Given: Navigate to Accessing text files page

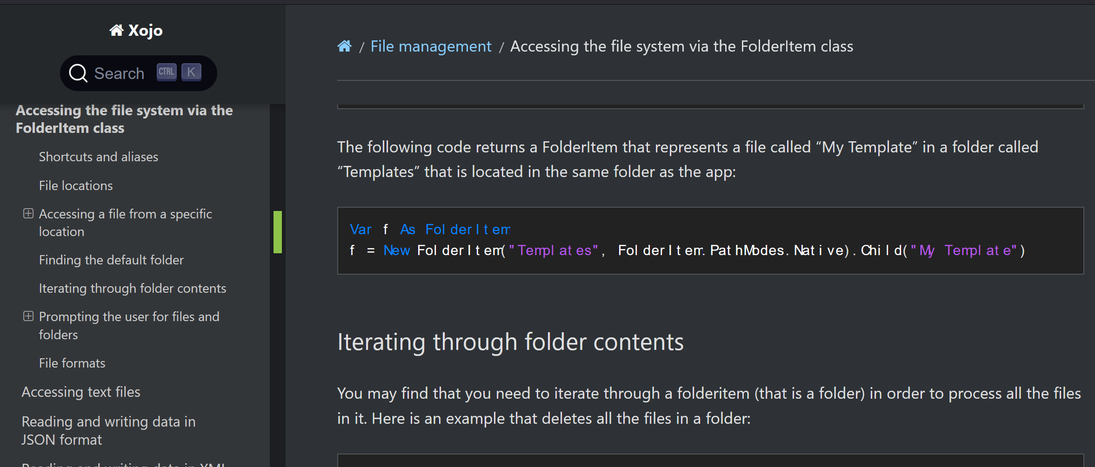Looking at the screenshot, I should point(81,392).
